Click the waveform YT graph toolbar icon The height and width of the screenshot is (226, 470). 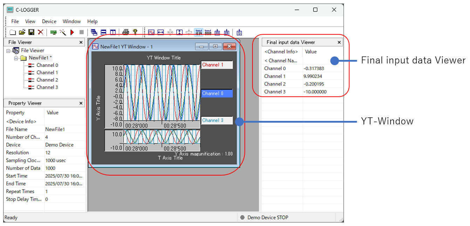pyautogui.click(x=151, y=32)
